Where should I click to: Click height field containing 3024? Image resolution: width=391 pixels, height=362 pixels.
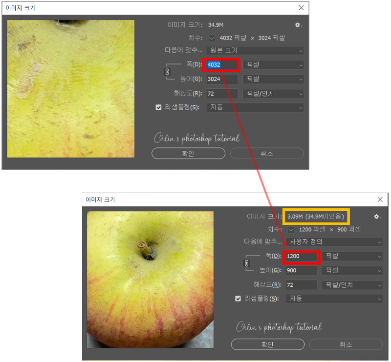coord(222,79)
